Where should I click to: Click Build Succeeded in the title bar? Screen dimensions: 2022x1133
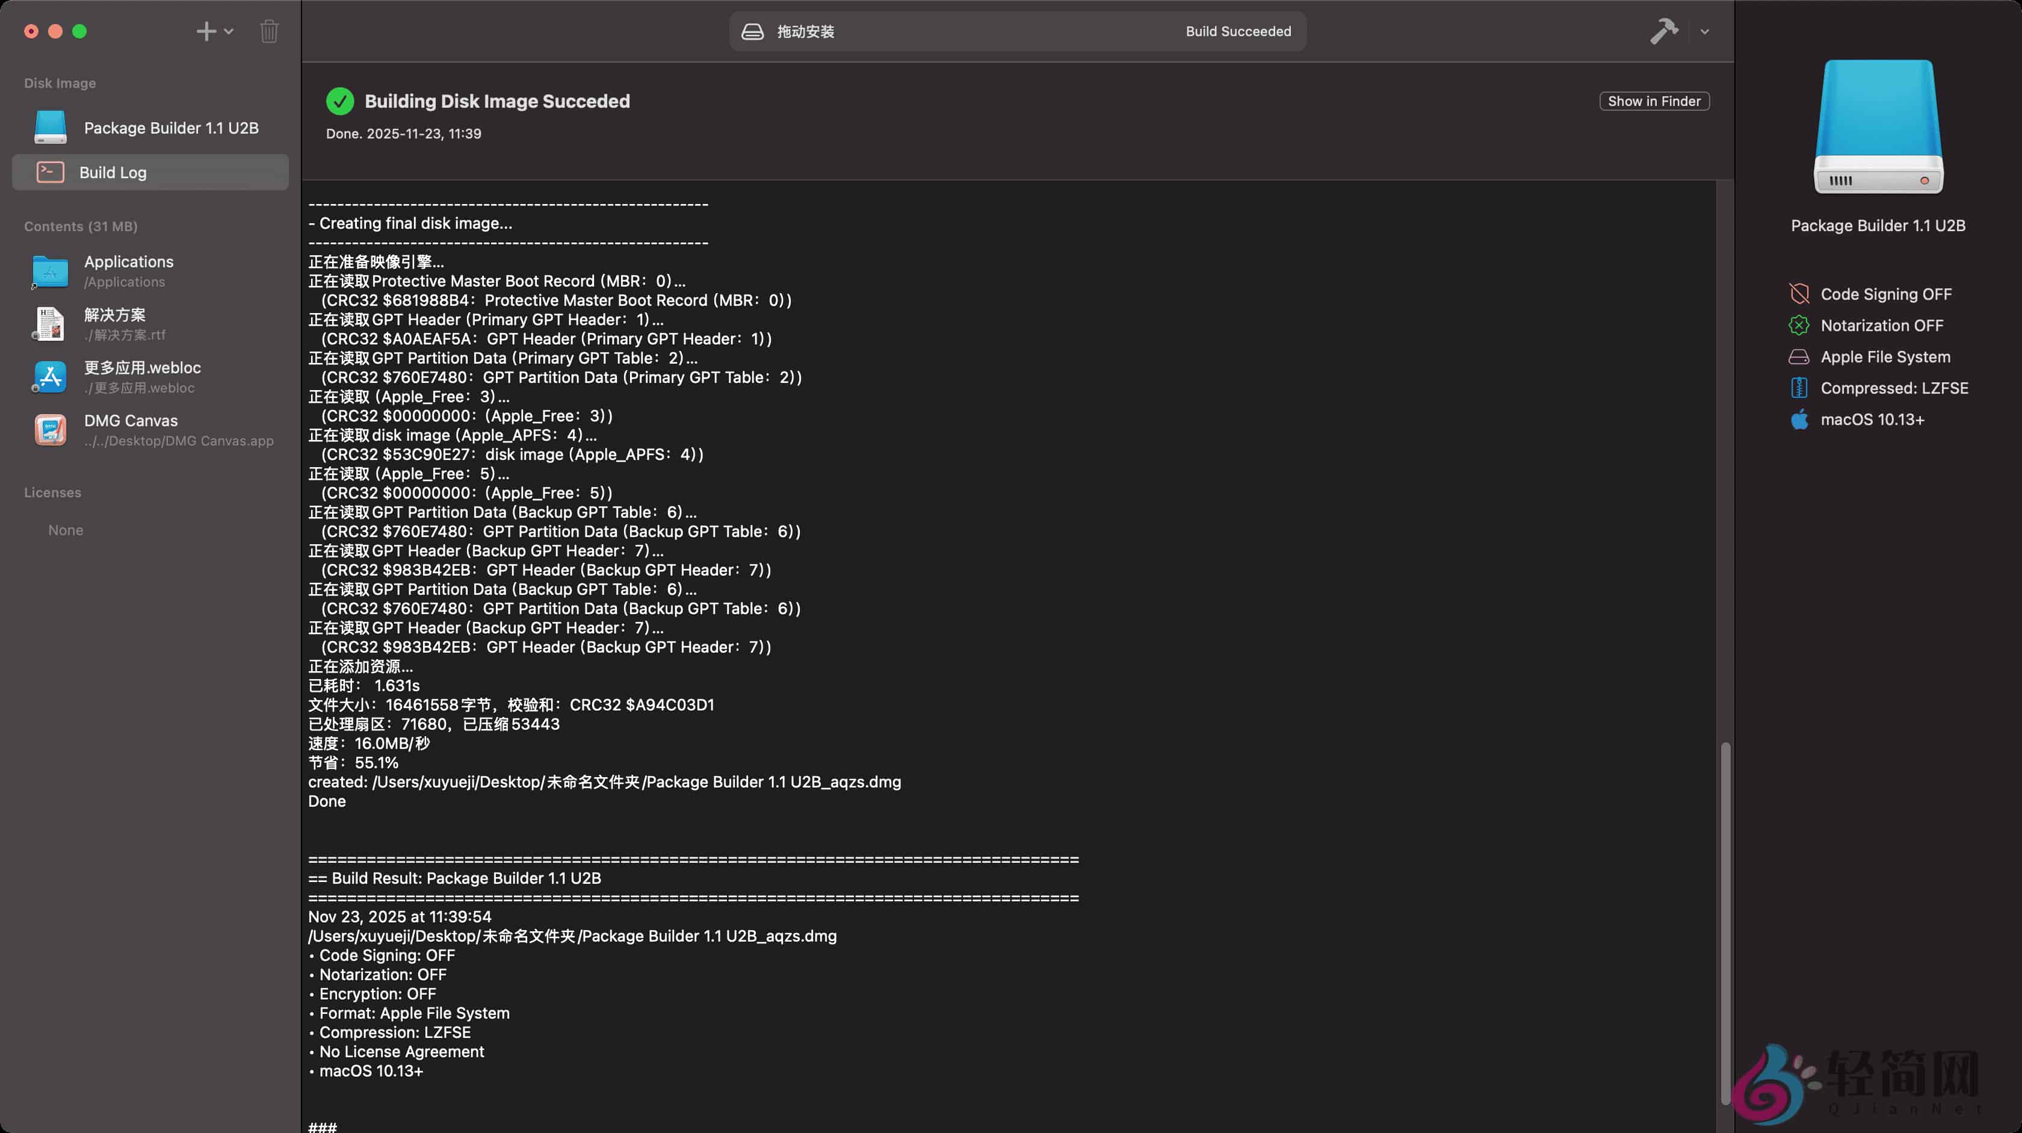(1238, 31)
